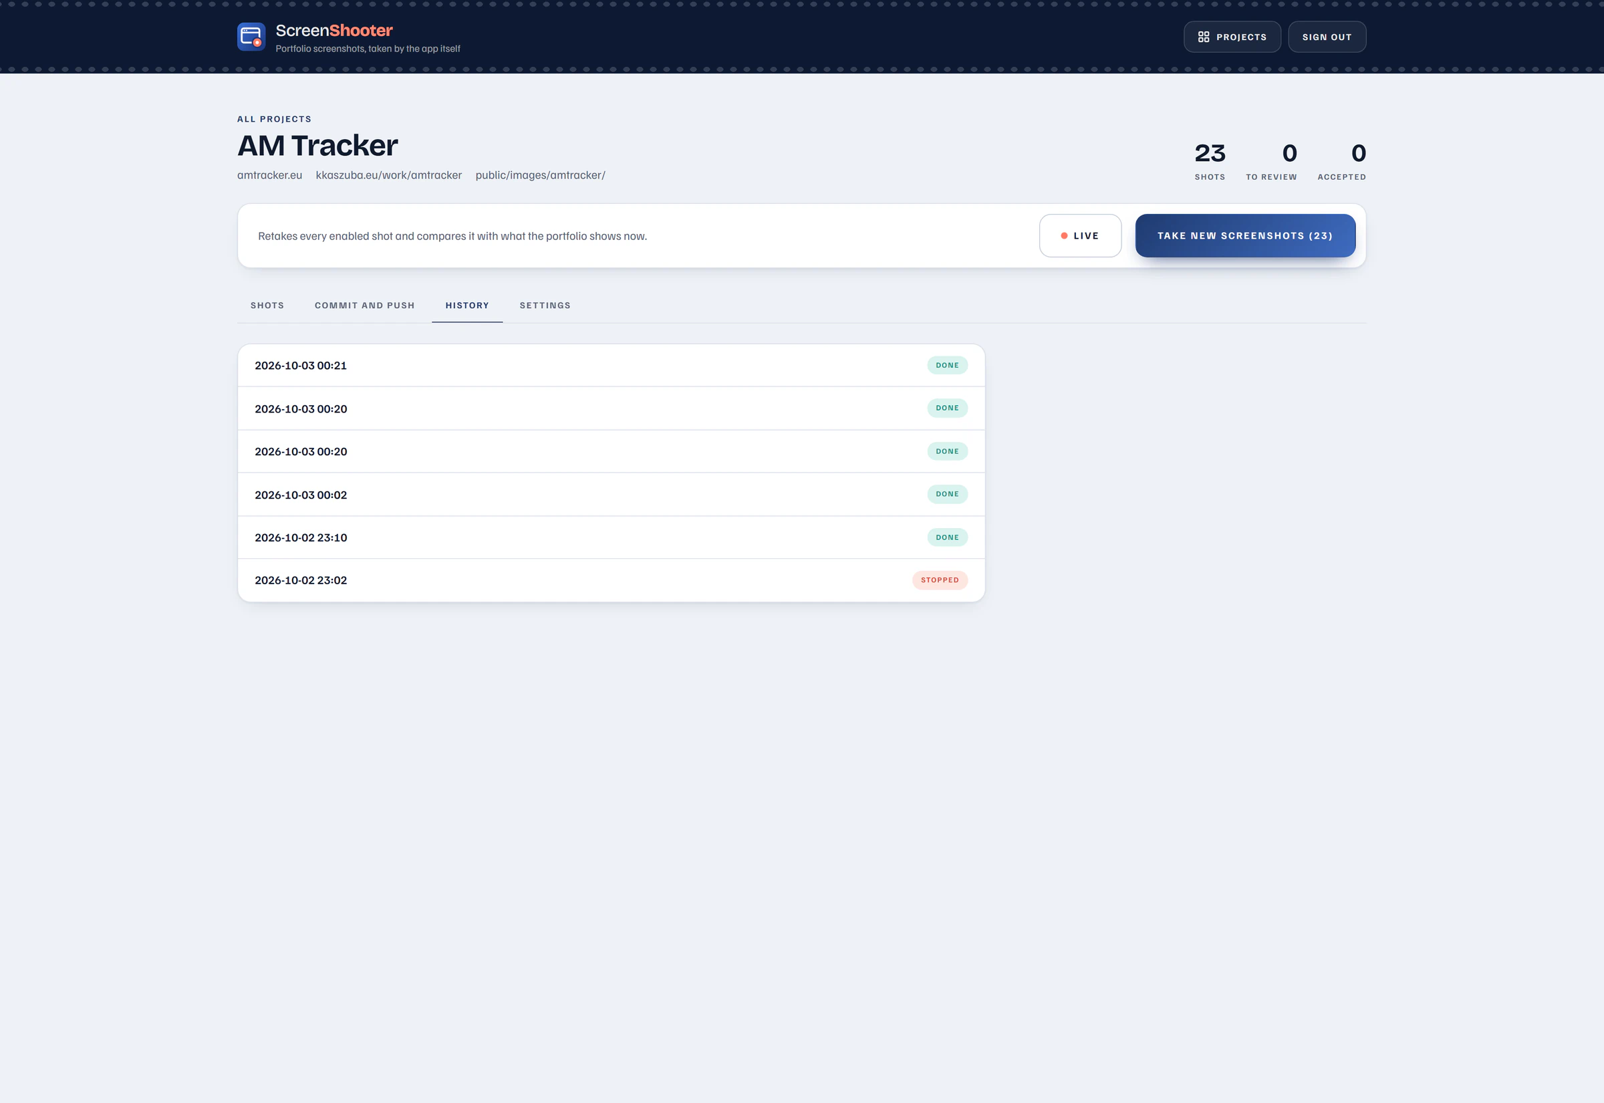
Task: Click Done badge of 00:21 run
Action: click(x=947, y=366)
